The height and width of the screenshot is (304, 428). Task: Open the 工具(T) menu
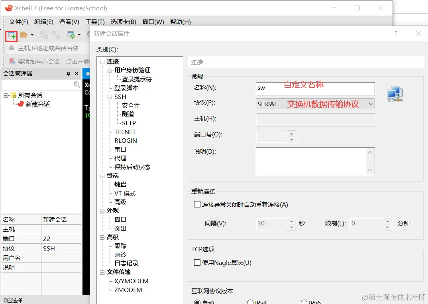95,22
